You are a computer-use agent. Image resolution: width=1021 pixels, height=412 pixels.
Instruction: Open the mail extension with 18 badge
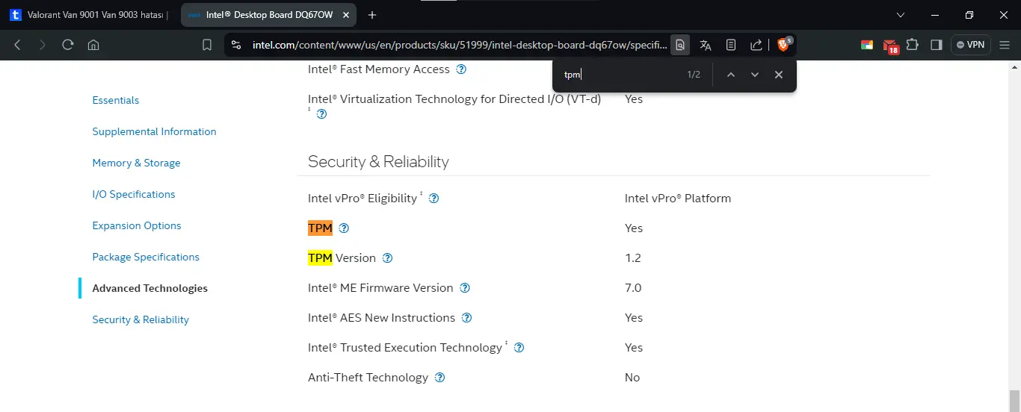pyautogui.click(x=890, y=46)
